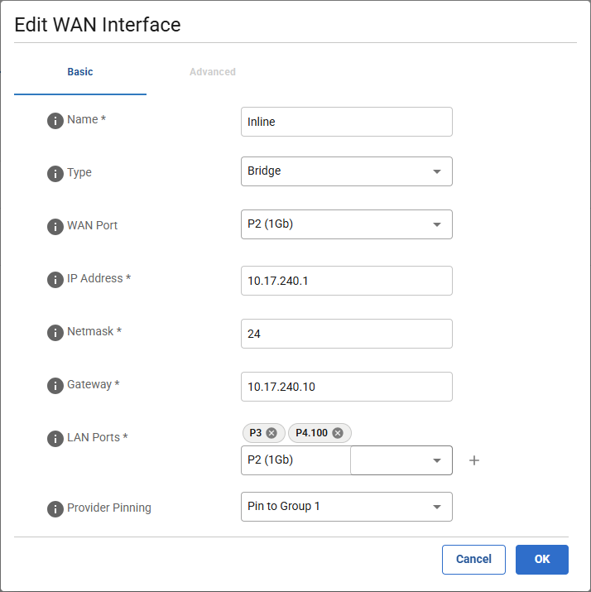The image size is (591, 592).
Task: Open the Provider Pinning dropdown
Action: (347, 507)
